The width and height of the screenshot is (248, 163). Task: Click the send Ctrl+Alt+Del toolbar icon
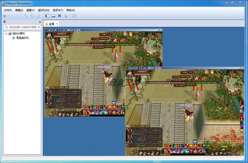tap(17, 16)
